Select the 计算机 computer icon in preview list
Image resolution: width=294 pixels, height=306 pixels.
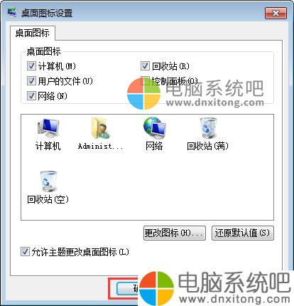click(x=48, y=128)
